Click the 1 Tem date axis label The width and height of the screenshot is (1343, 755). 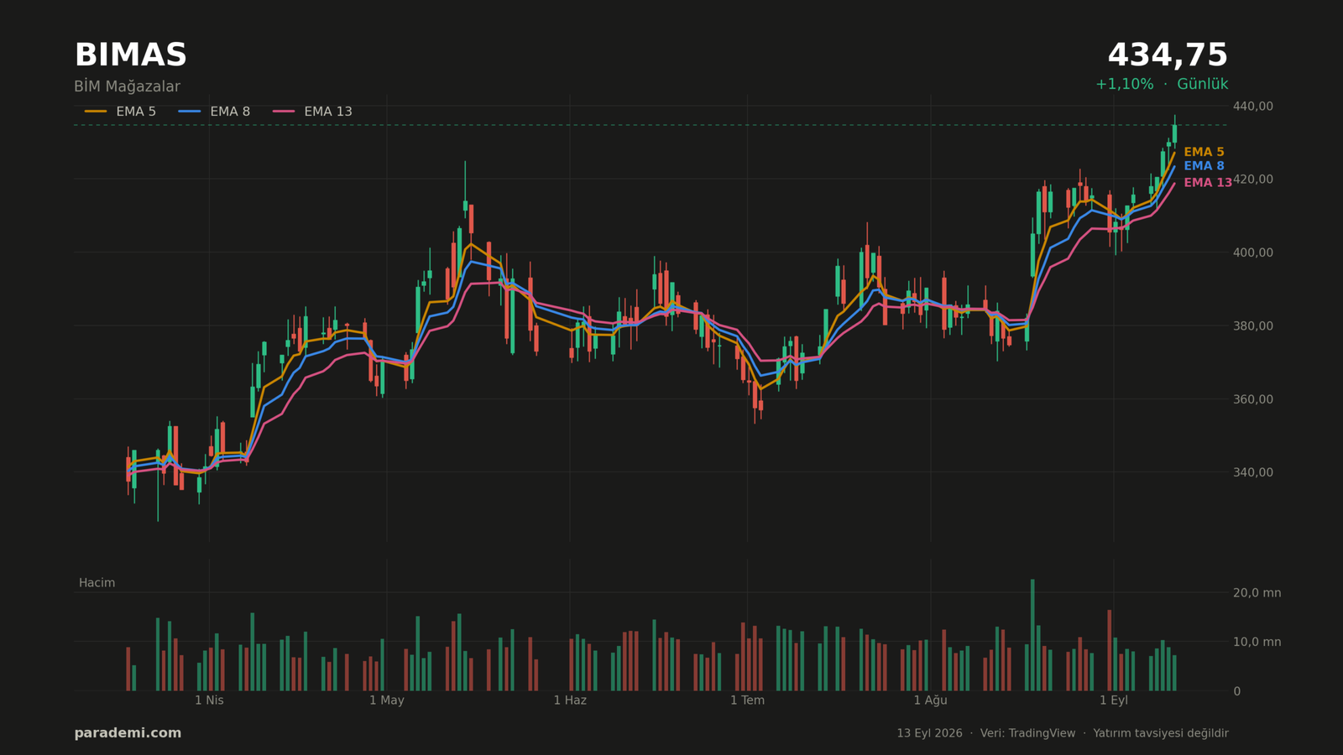(747, 700)
